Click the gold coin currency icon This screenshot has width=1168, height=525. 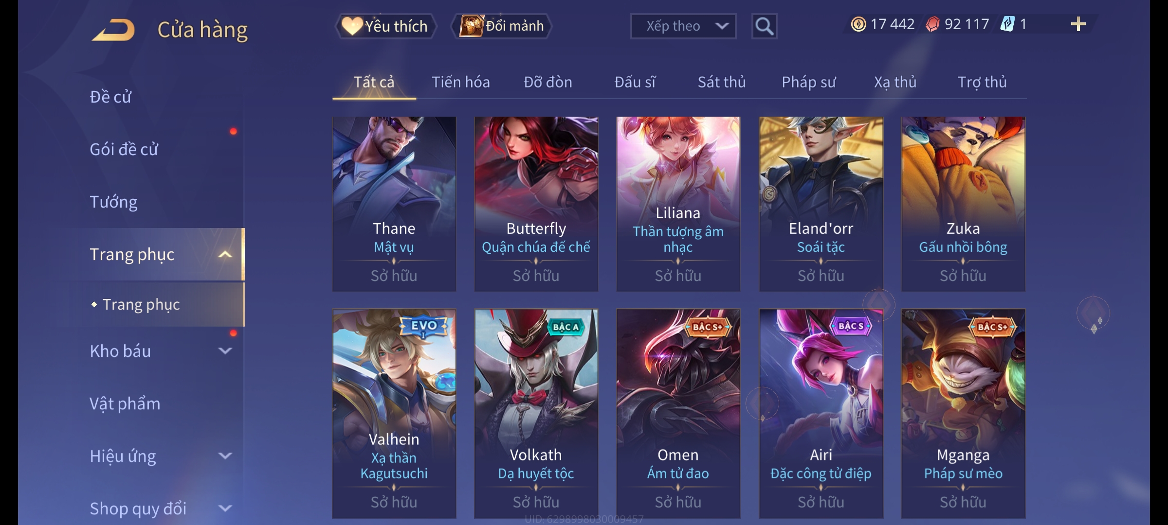tap(858, 24)
